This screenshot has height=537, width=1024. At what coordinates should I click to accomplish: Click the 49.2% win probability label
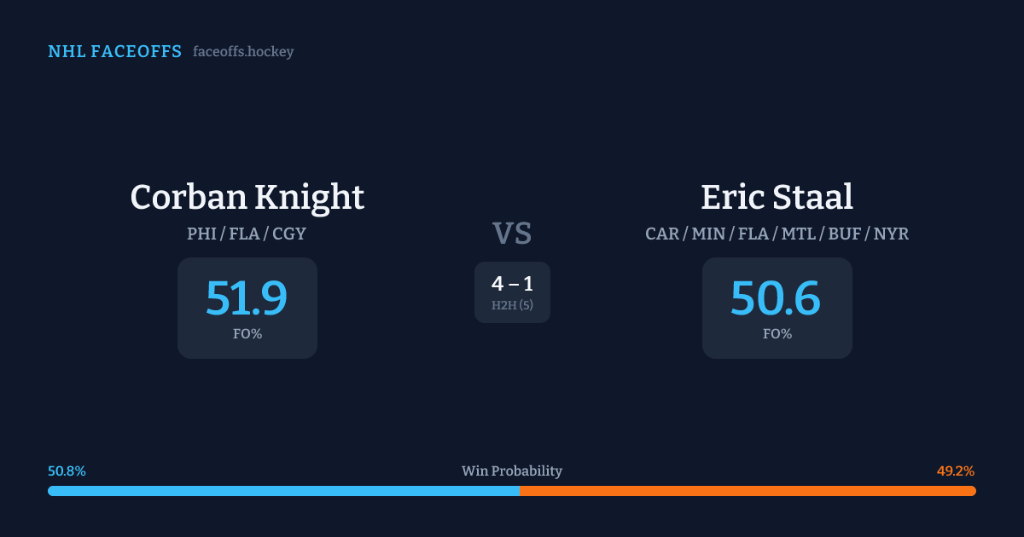[956, 471]
